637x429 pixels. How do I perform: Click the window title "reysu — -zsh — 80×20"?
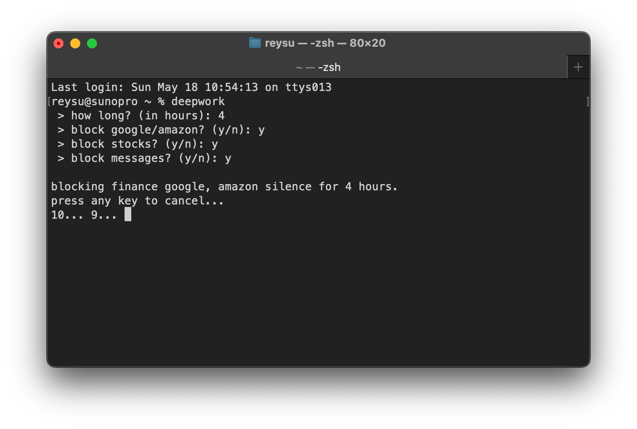[324, 43]
